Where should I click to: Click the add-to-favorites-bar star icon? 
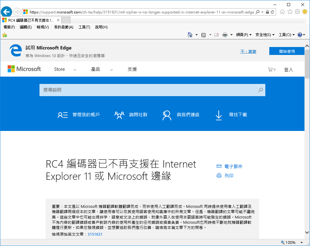pos(5,35)
